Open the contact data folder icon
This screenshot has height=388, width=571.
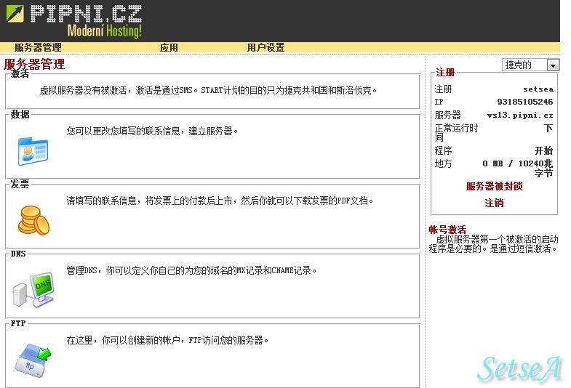(x=33, y=151)
